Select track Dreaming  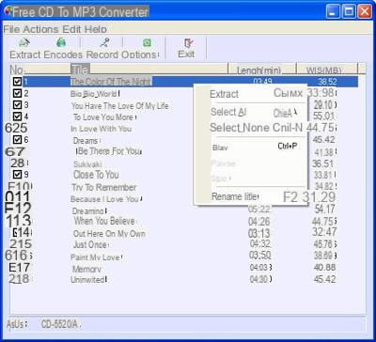(x=89, y=211)
